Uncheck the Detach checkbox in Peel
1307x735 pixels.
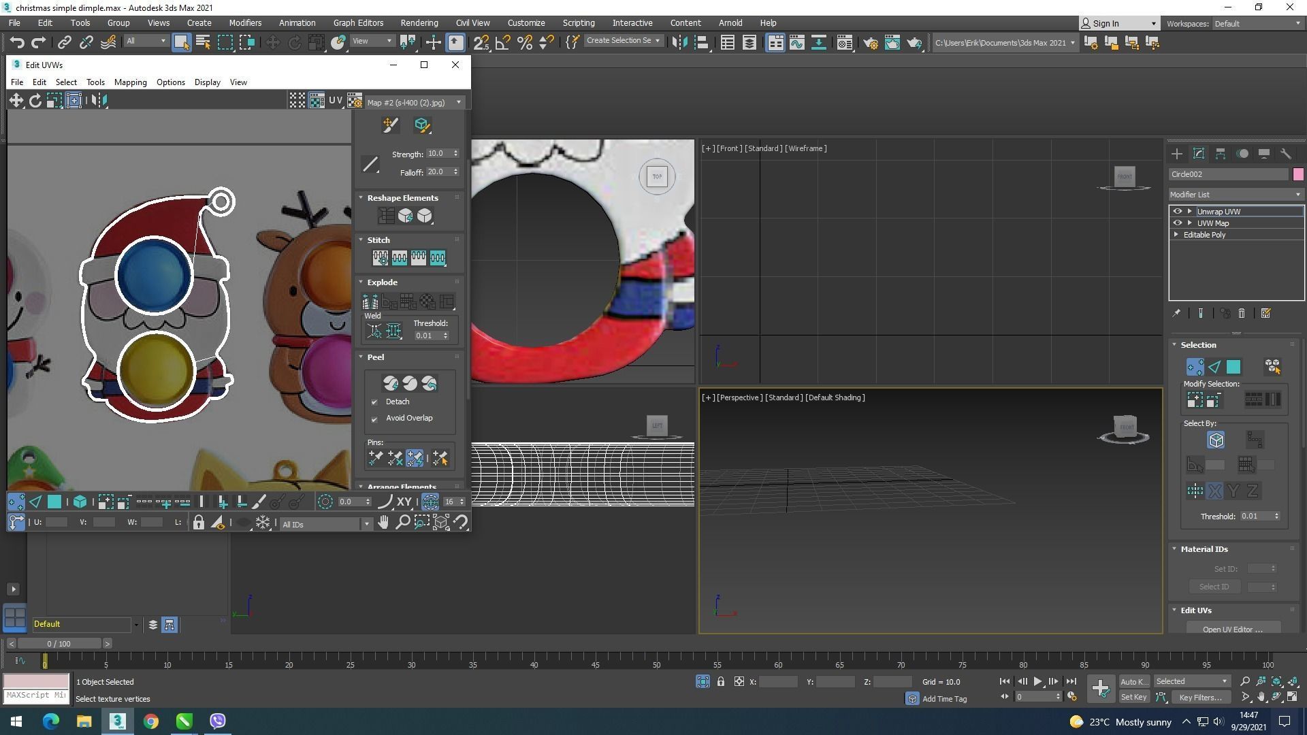click(x=374, y=402)
